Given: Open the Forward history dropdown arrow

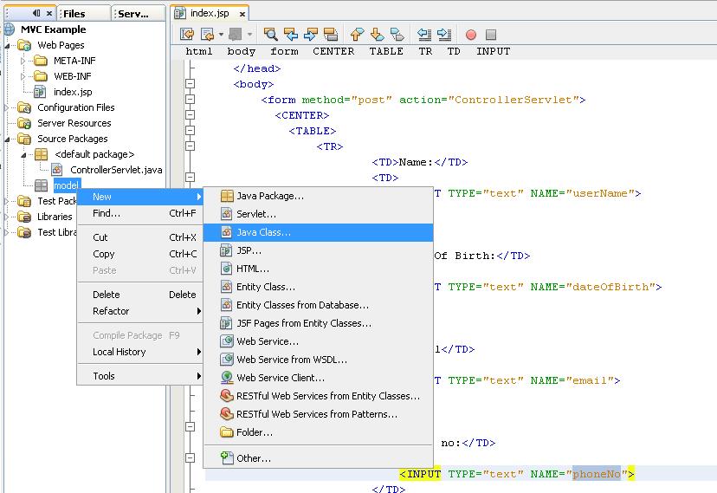Looking at the screenshot, I should coord(249,35).
